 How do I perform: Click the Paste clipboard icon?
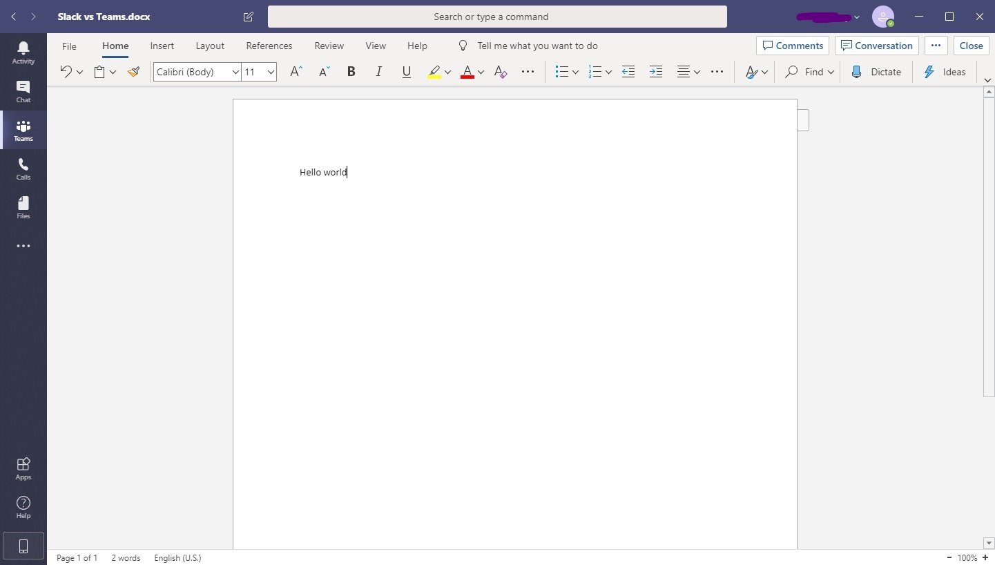tap(99, 71)
